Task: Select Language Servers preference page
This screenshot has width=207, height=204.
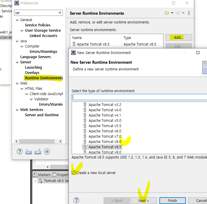Action: coord(36,57)
